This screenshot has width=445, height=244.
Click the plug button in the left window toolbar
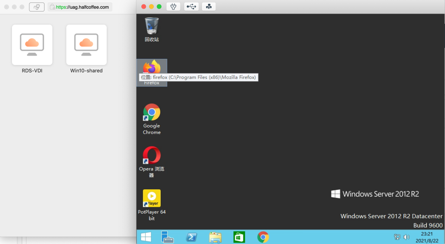point(37,7)
